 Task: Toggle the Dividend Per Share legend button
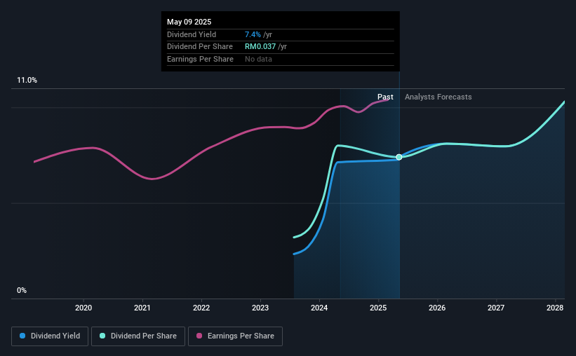pyautogui.click(x=138, y=336)
